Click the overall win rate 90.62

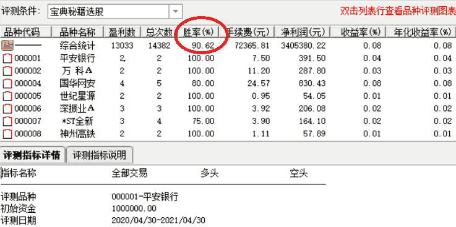(x=203, y=46)
